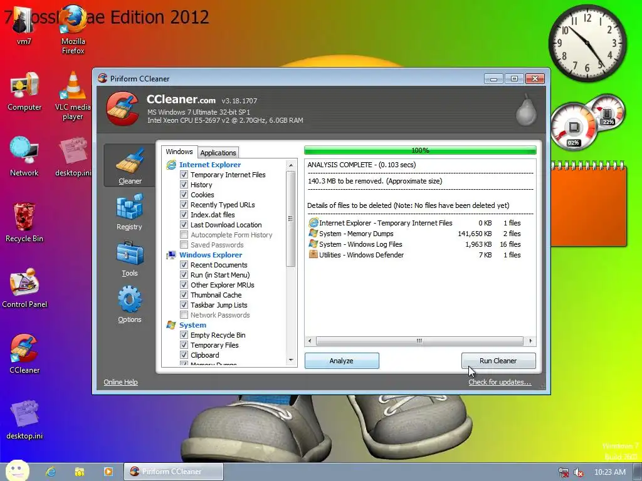Screen dimensions: 642x481
Task: Click the Windows Explorer category icon
Action: coord(171,255)
